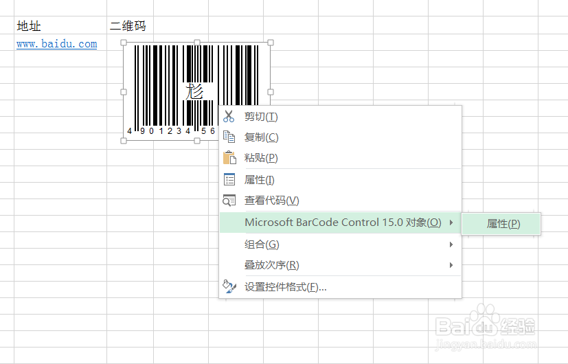Click the Format Control paint icon
Image resolution: width=568 pixels, height=364 pixels.
point(229,286)
